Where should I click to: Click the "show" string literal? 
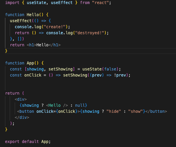point(136,111)
